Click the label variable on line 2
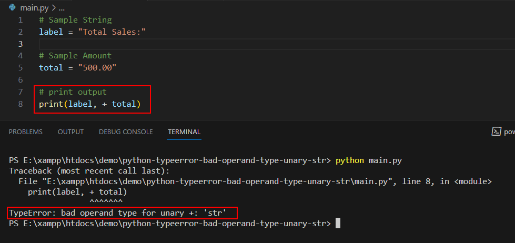 pyautogui.click(x=51, y=32)
